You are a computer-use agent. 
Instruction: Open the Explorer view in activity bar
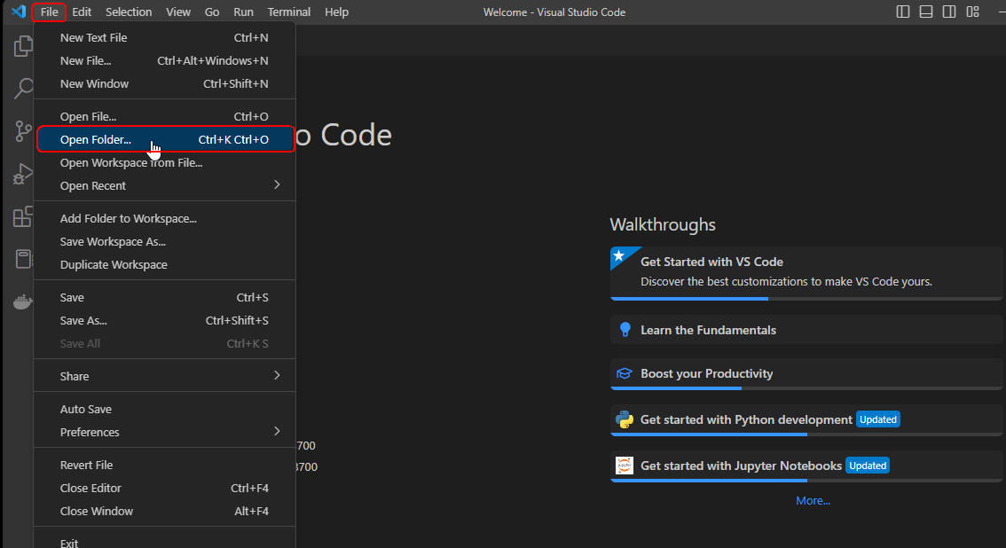(x=23, y=46)
